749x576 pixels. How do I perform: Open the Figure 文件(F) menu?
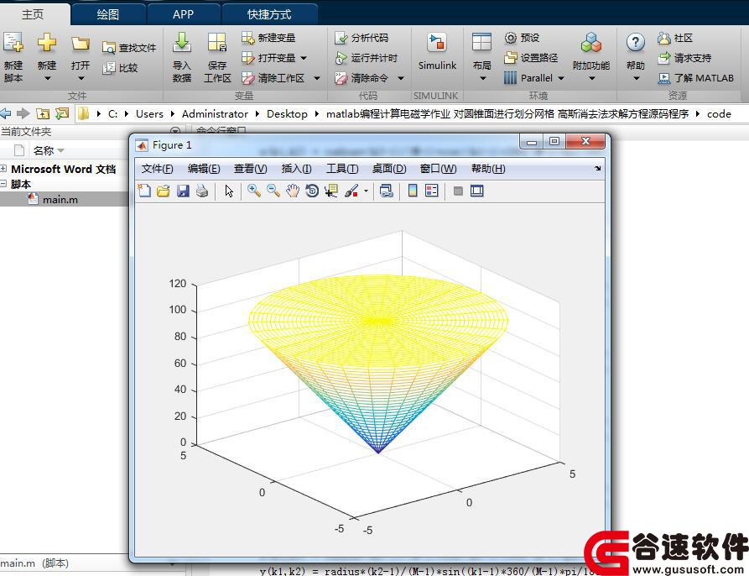point(157,169)
